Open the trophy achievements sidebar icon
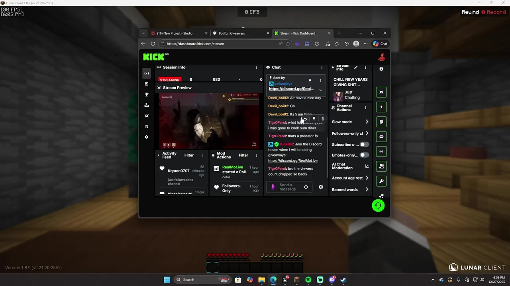 click(147, 95)
